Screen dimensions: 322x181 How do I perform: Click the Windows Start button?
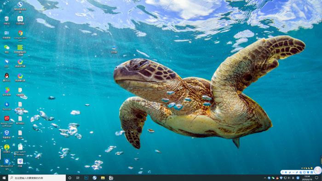pyautogui.click(x=4, y=178)
